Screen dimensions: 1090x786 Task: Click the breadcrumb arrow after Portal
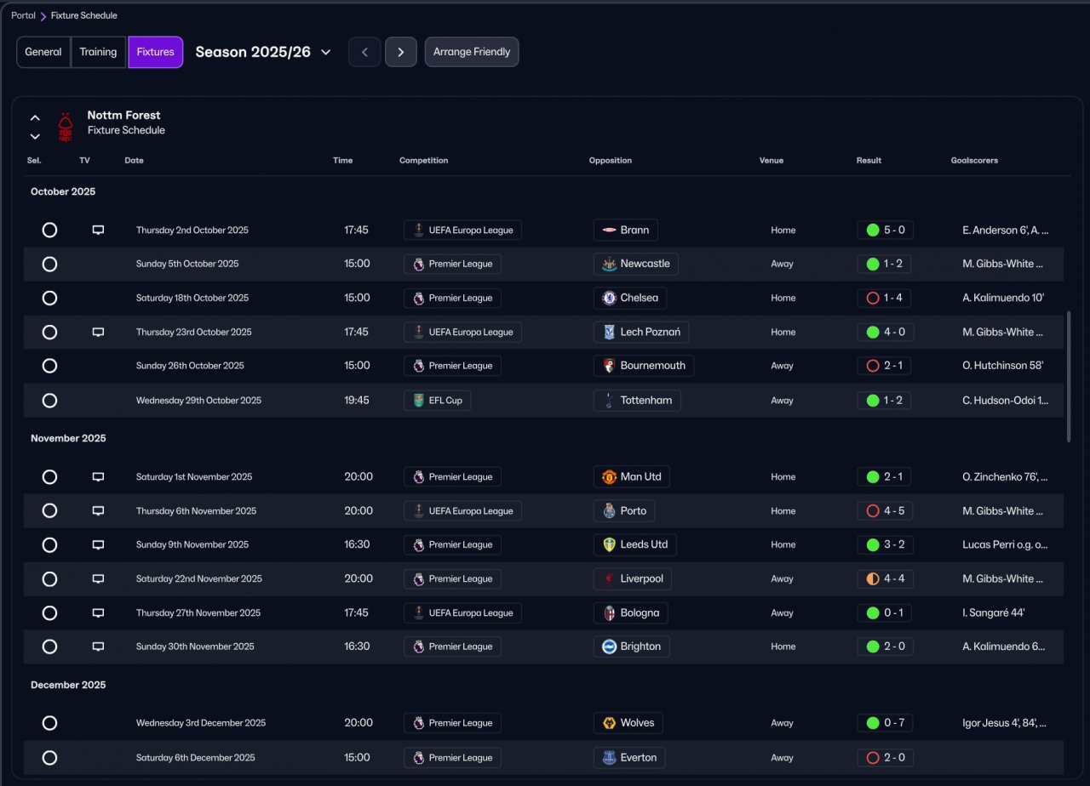click(x=43, y=16)
